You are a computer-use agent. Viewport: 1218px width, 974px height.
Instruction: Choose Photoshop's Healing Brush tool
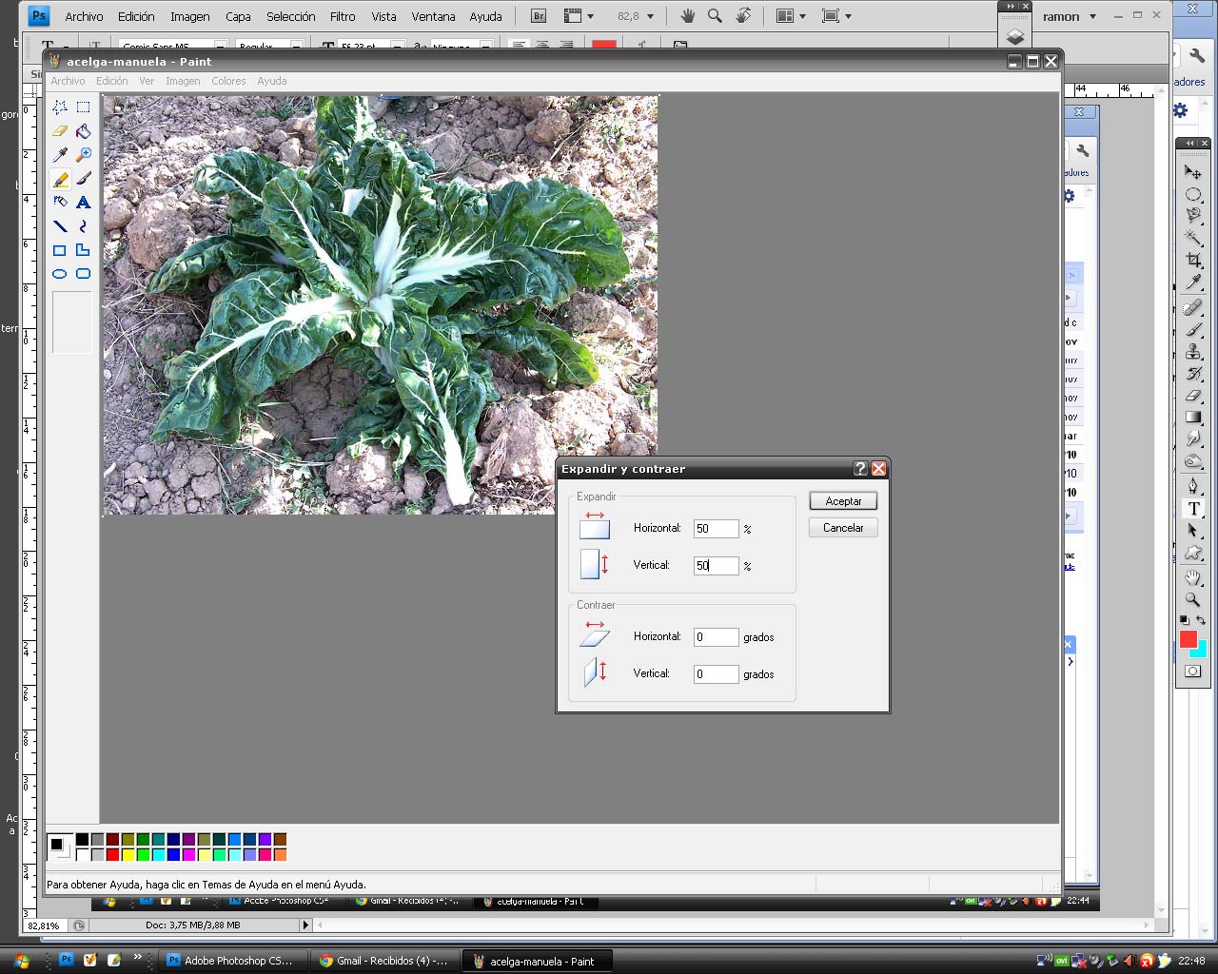tap(1192, 308)
